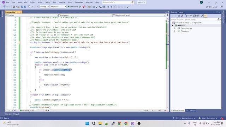Click the notifications bell icon in status bar

[x=222, y=118]
